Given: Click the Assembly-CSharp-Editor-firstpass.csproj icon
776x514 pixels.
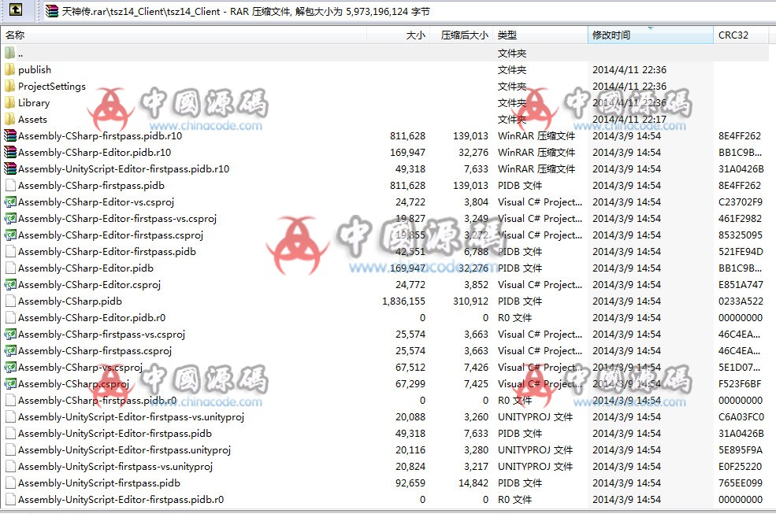Looking at the screenshot, I should coord(8,235).
